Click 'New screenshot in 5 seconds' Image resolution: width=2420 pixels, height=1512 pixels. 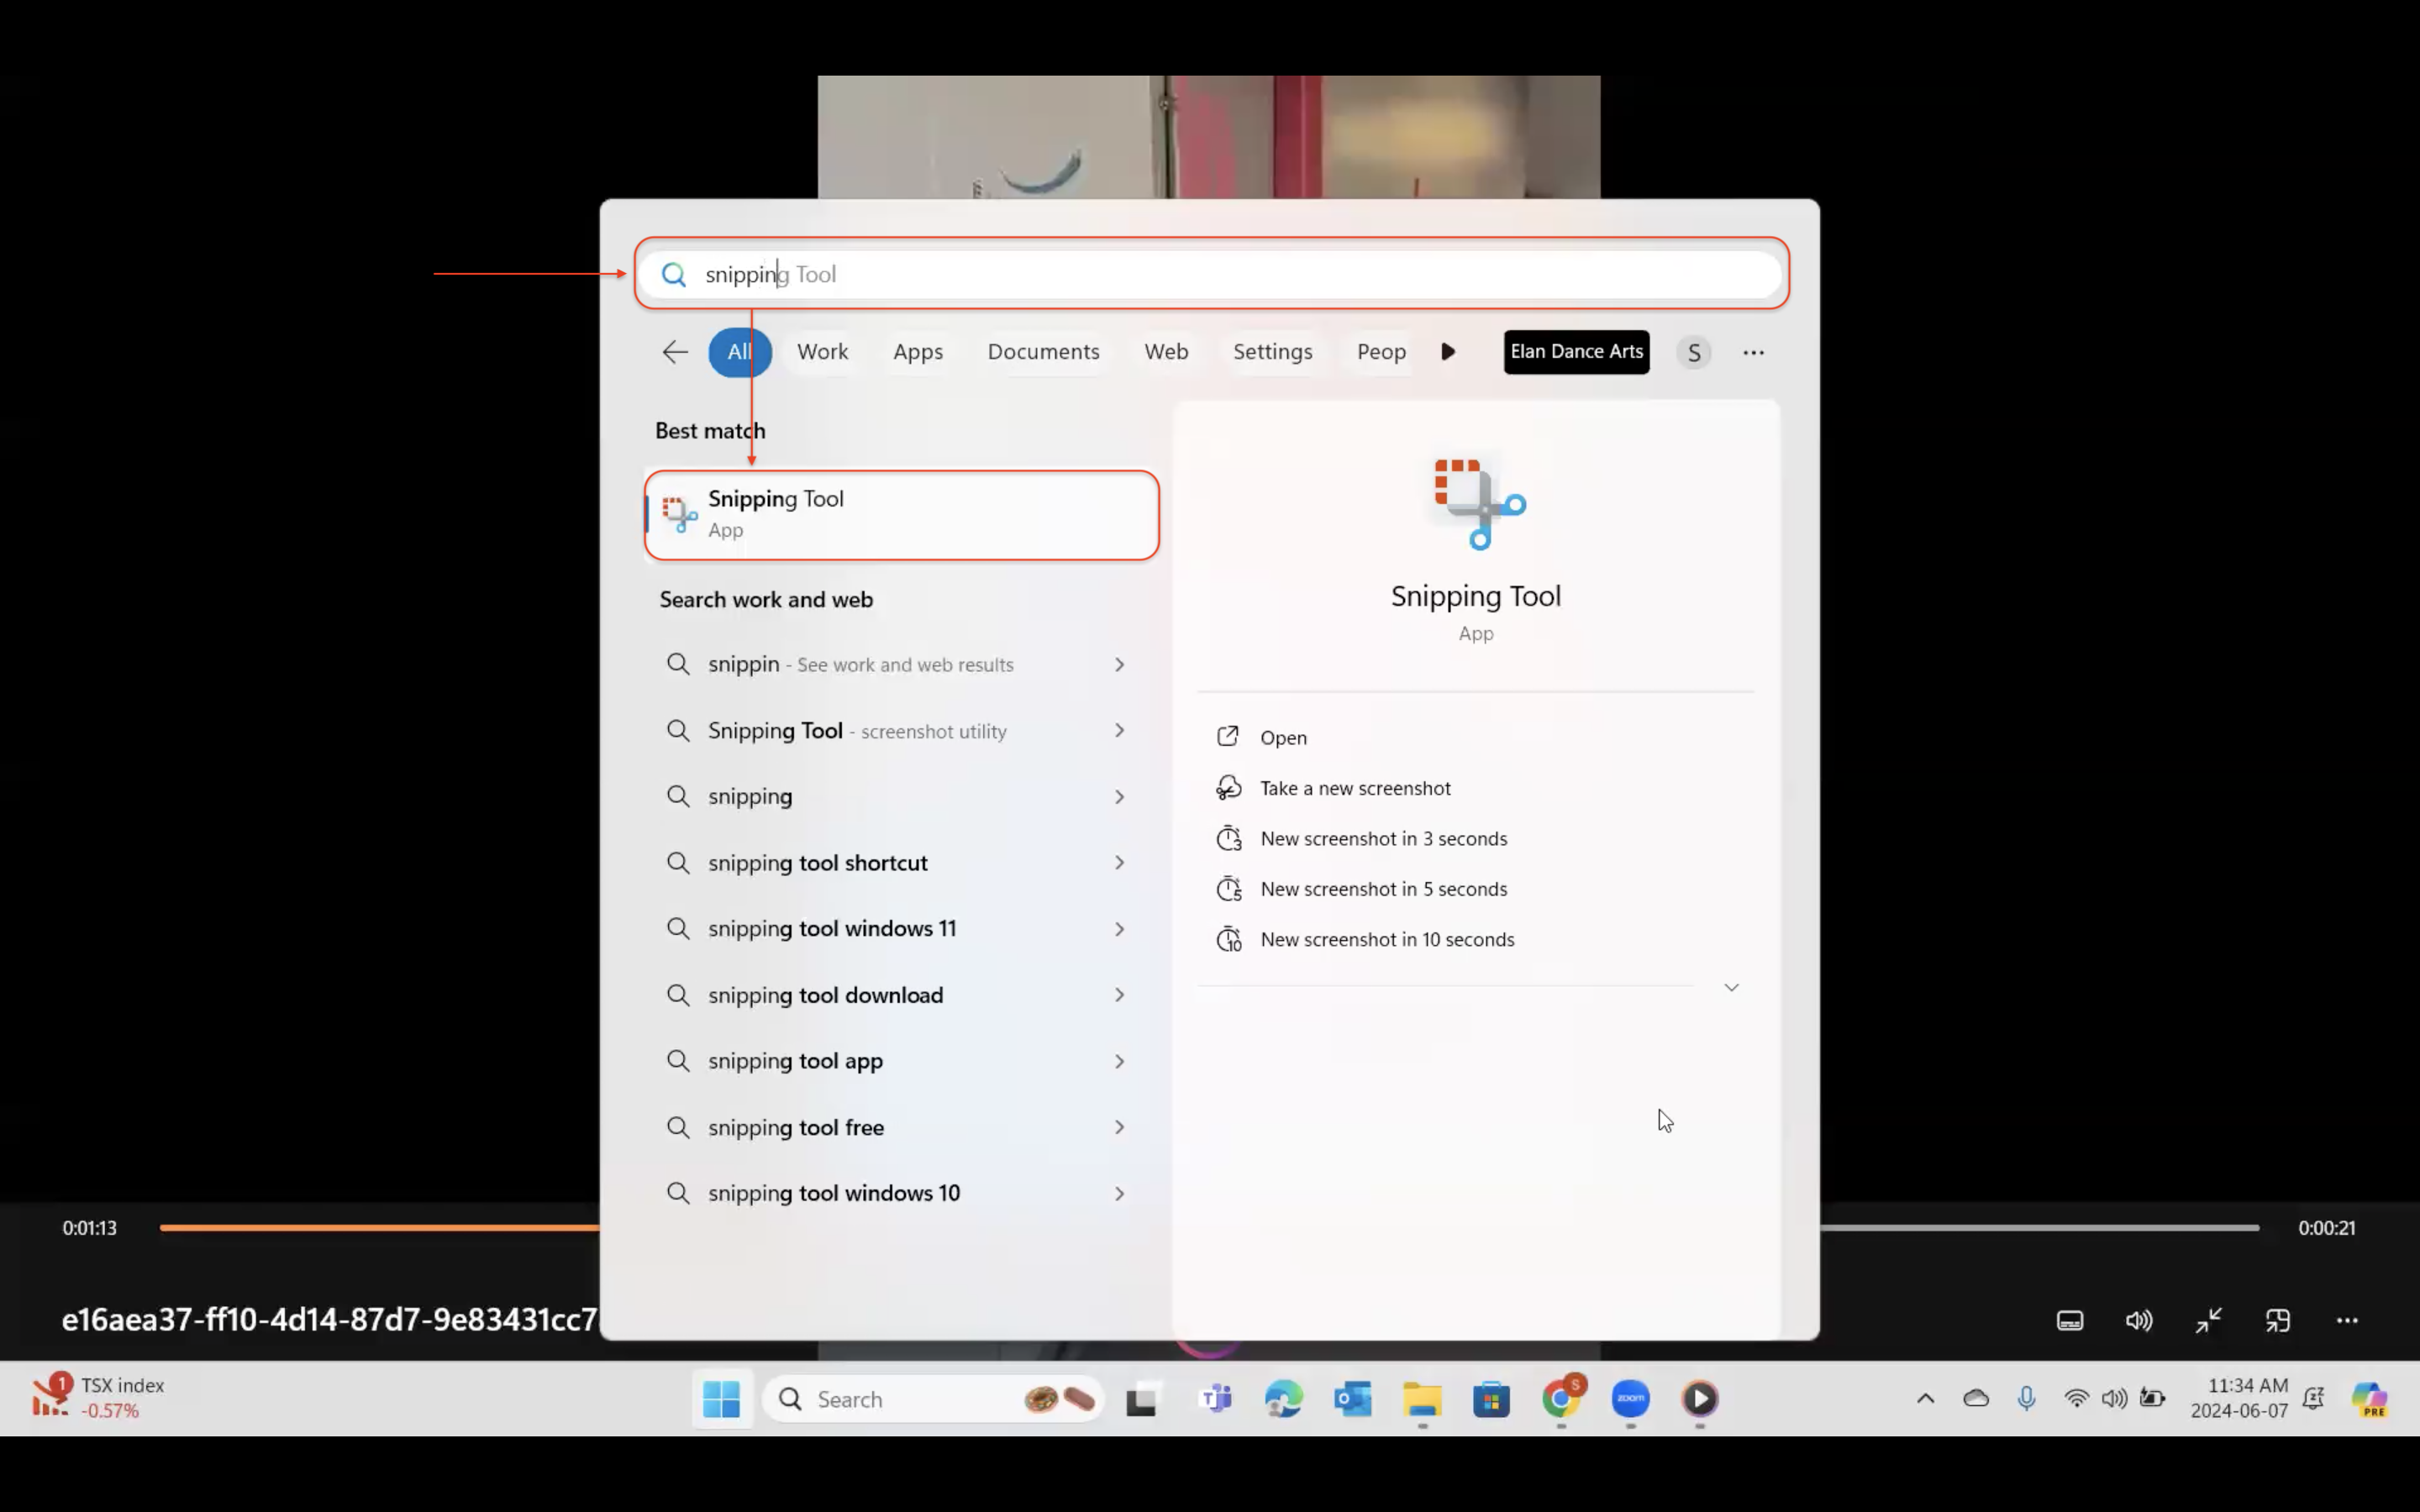1383,889
